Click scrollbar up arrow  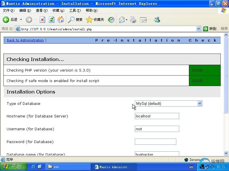[x=226, y=35]
